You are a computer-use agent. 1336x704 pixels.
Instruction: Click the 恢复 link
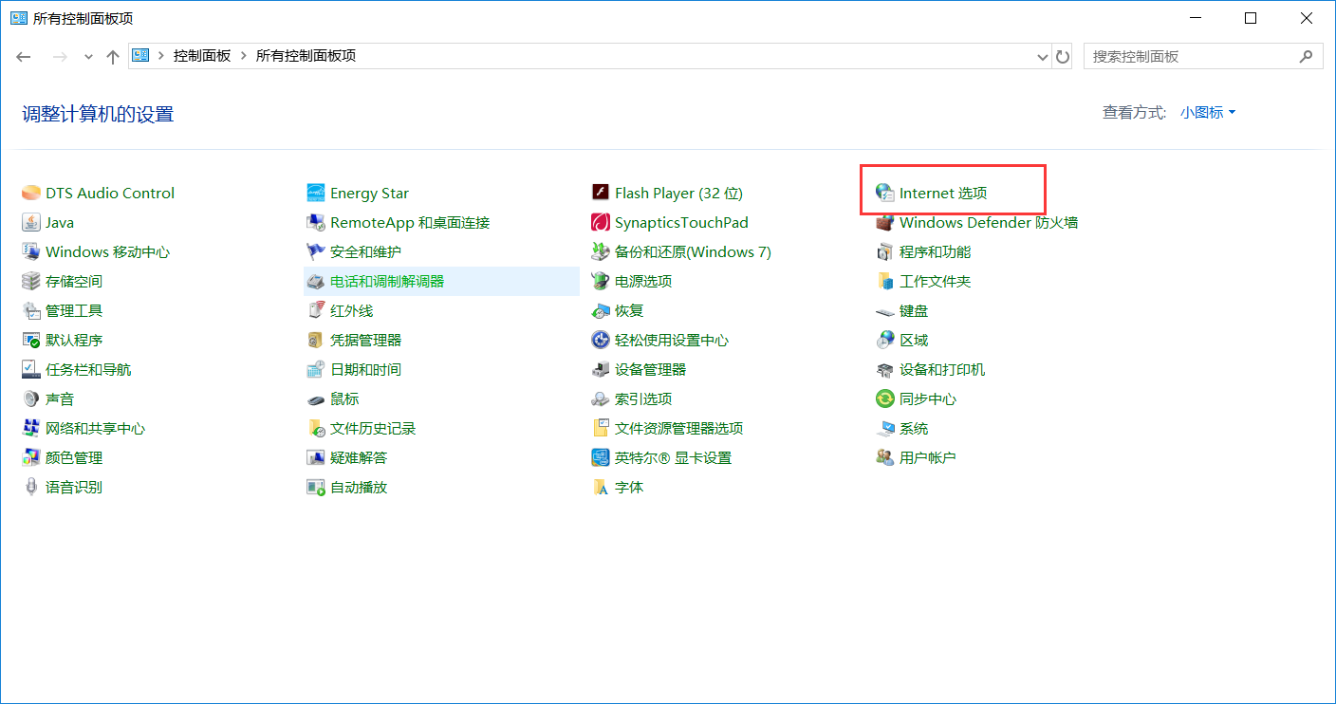click(x=629, y=311)
